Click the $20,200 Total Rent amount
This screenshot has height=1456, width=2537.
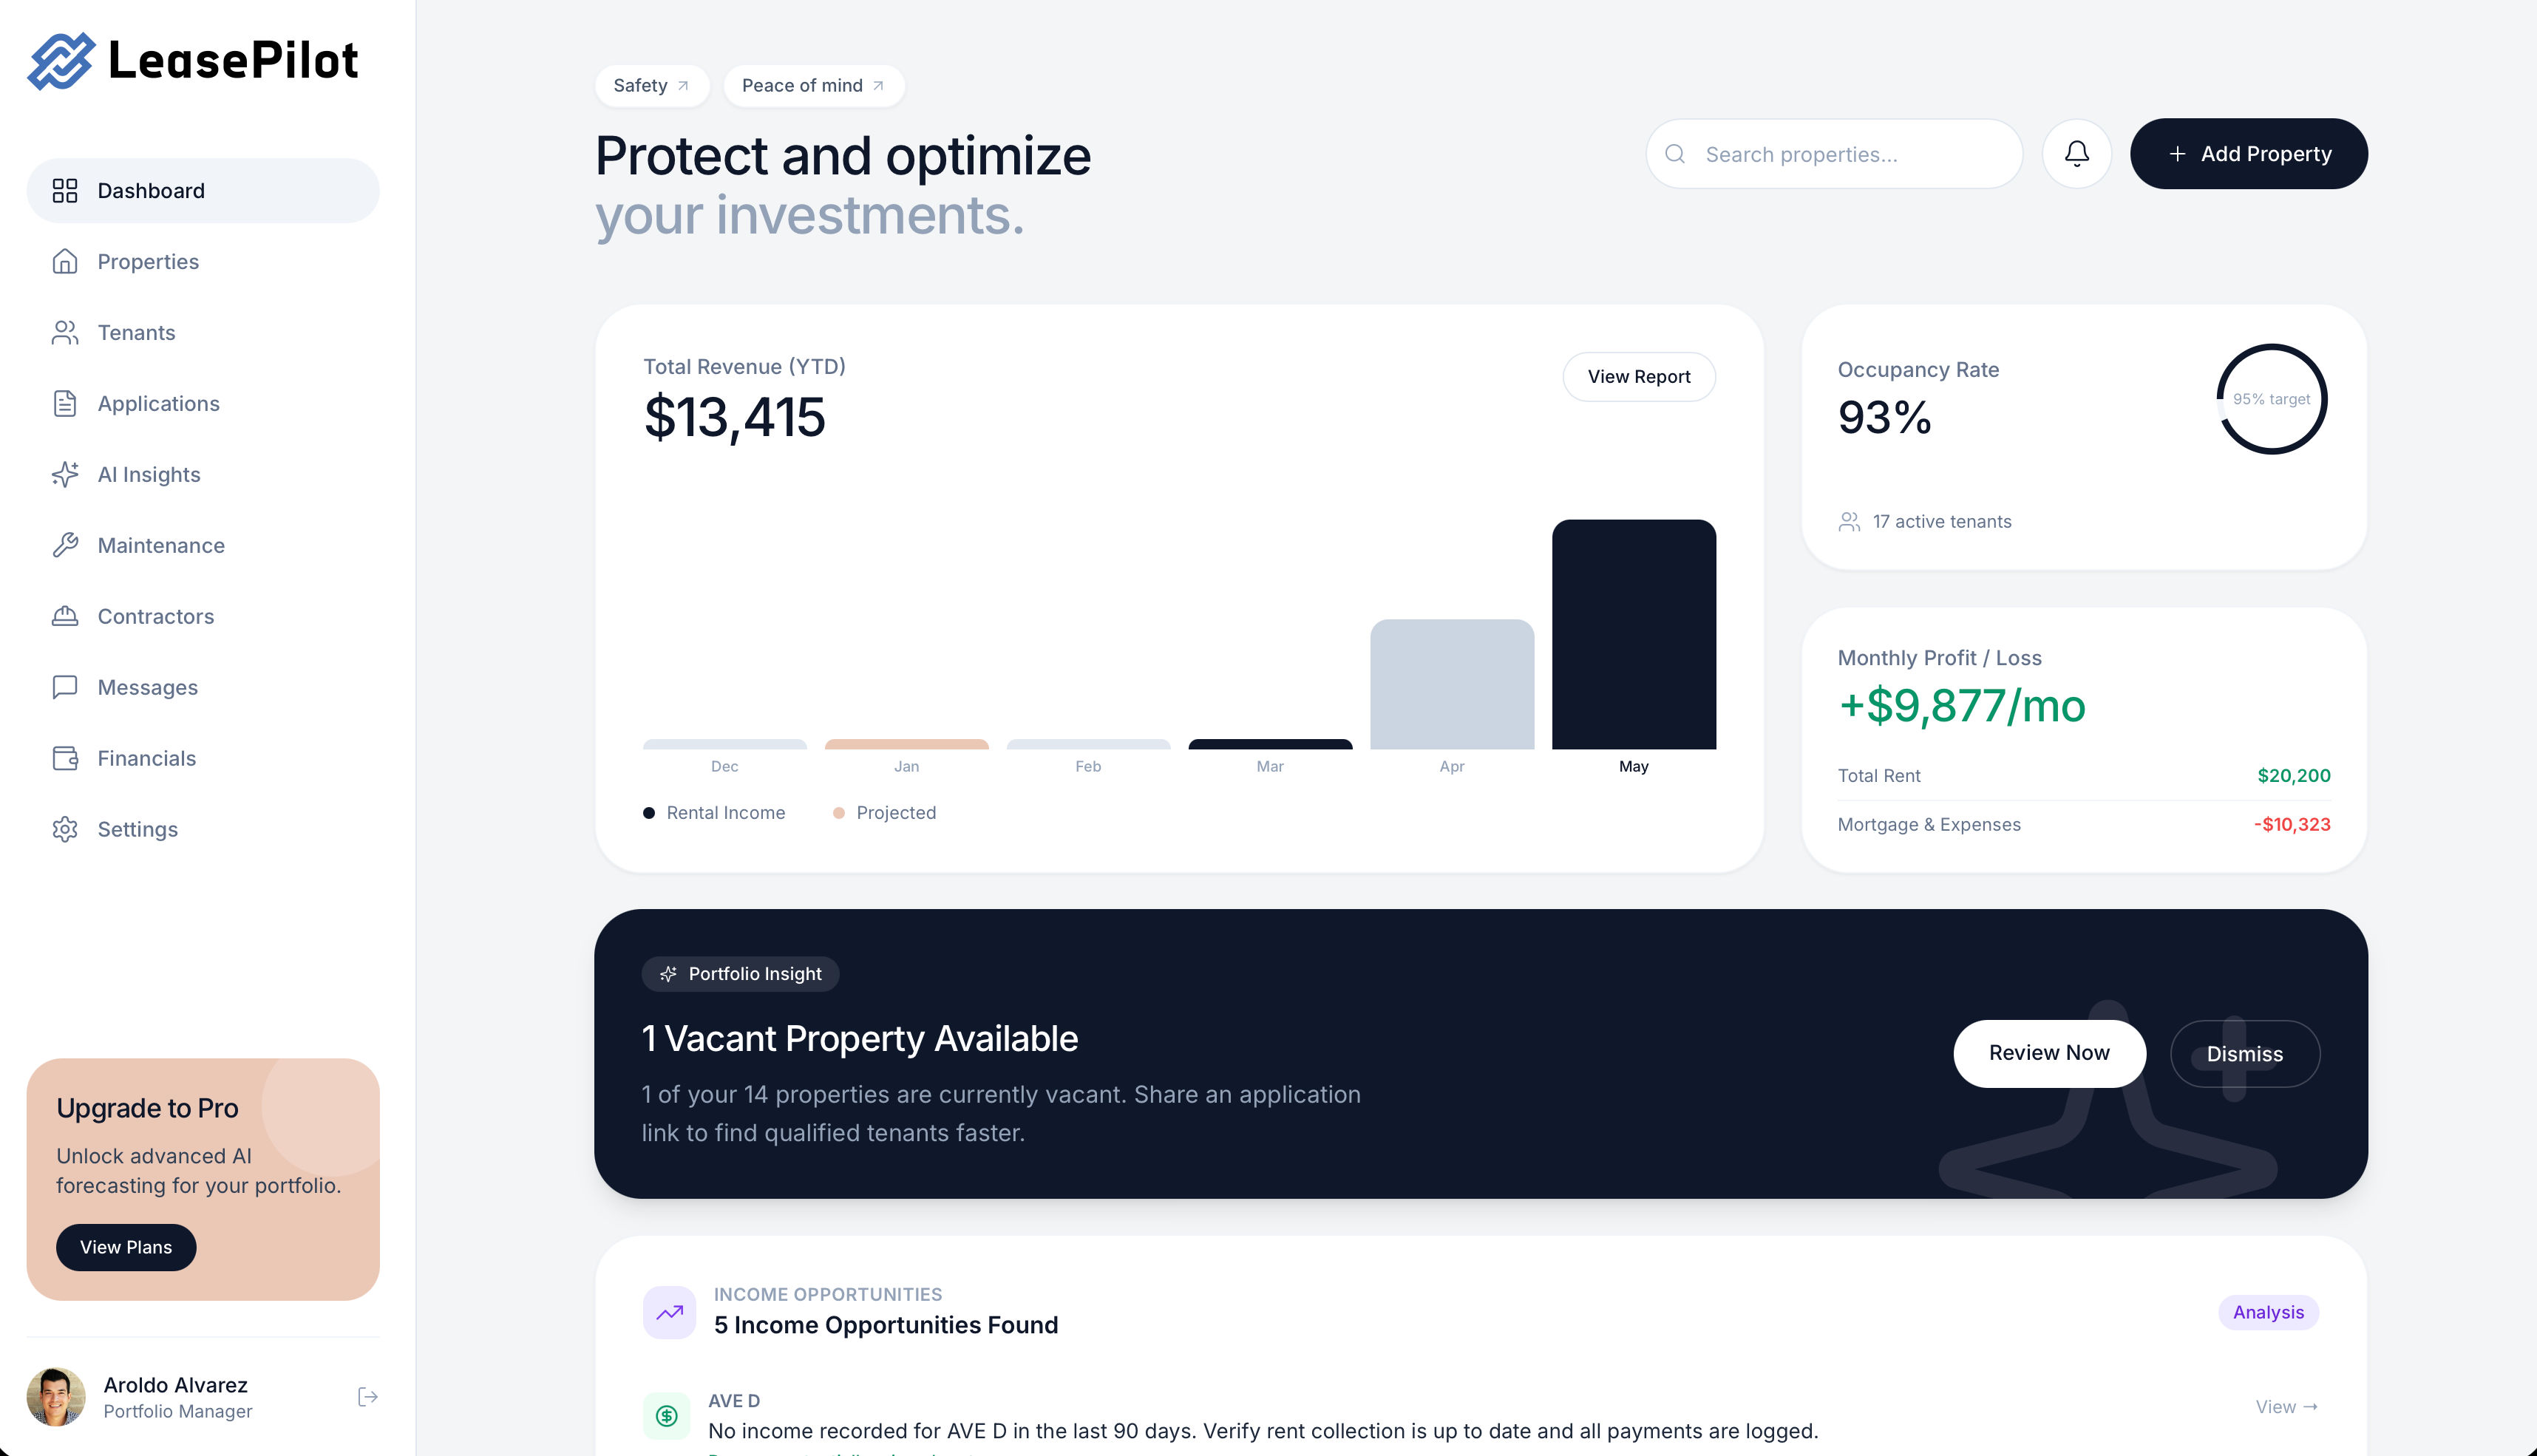[2293, 776]
